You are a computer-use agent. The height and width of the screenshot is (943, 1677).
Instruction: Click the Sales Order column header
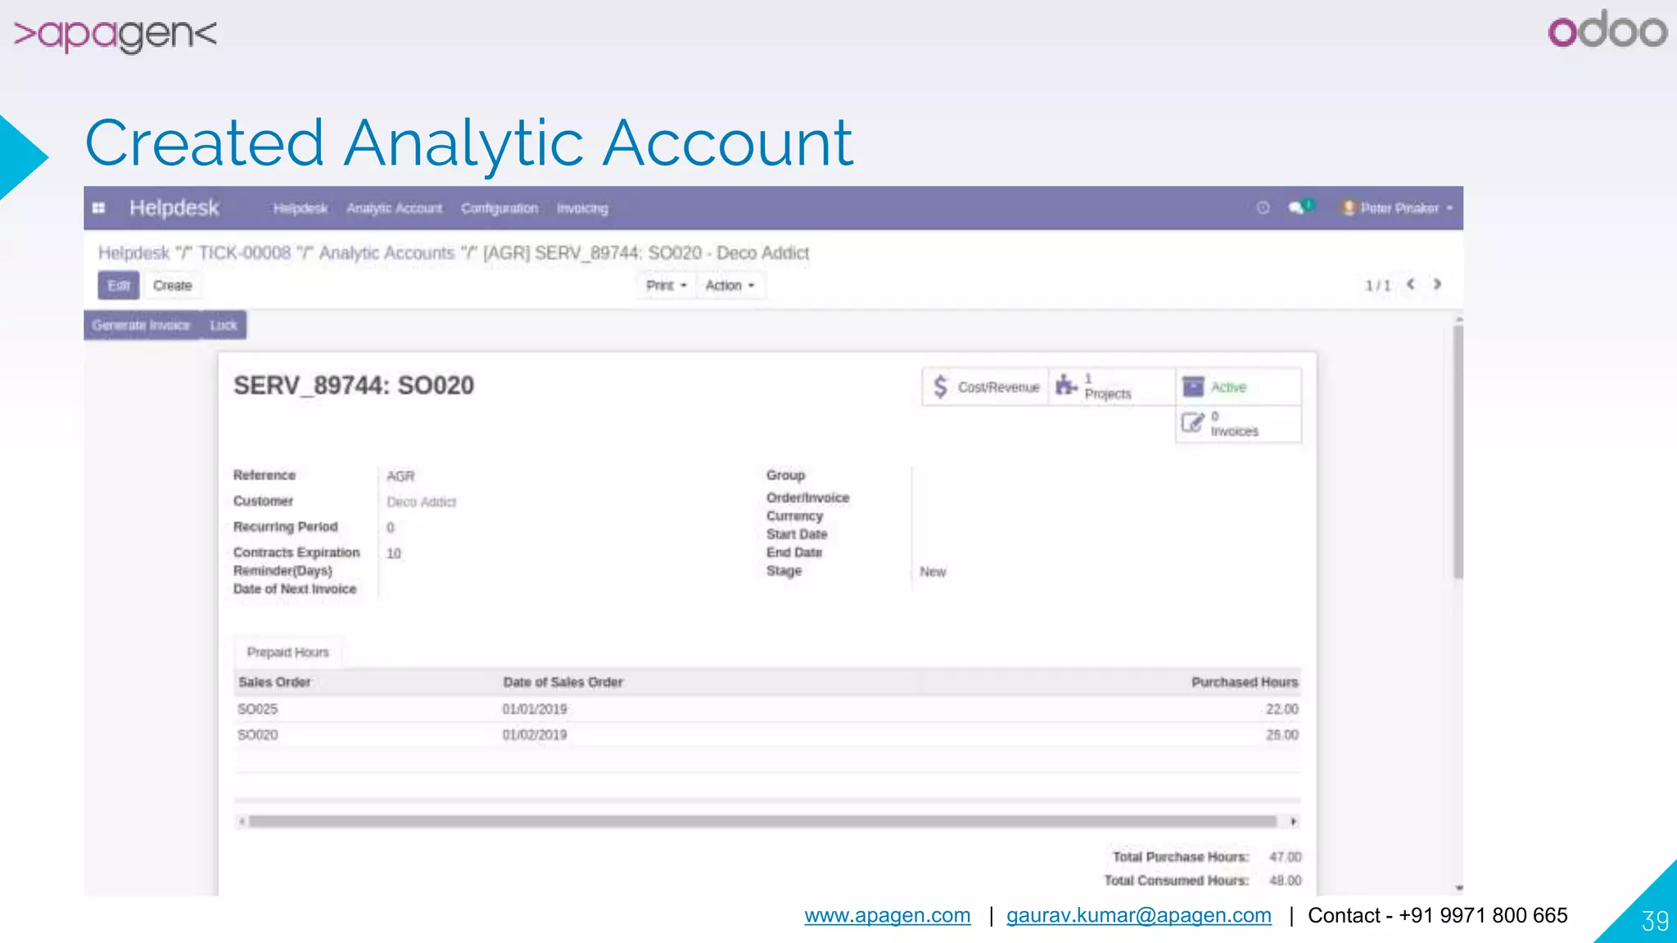274,682
